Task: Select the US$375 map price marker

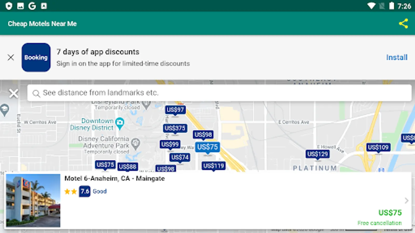Action: click(x=175, y=128)
